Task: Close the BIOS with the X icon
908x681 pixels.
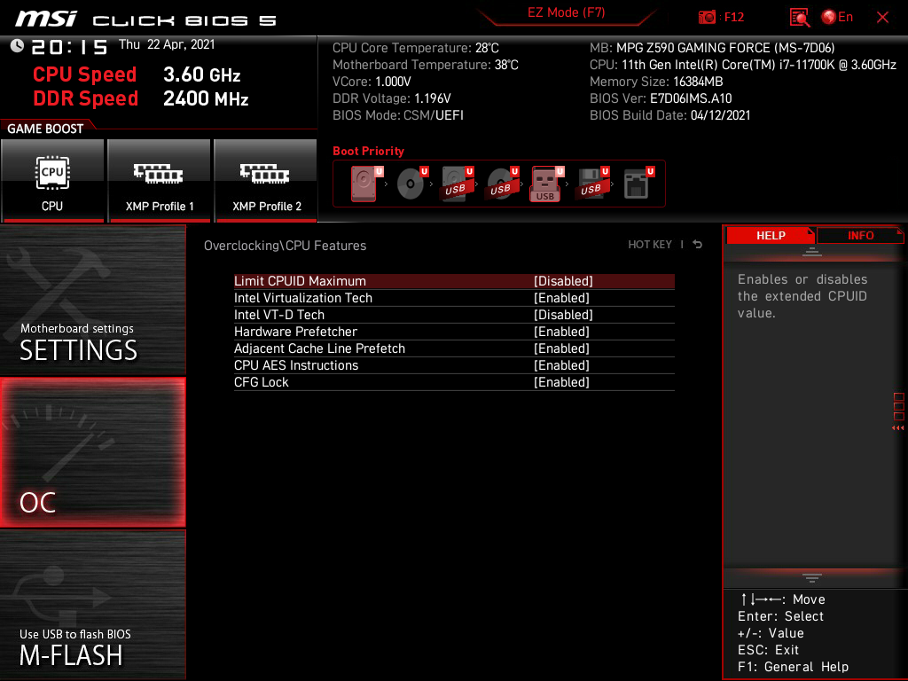Action: [882, 18]
